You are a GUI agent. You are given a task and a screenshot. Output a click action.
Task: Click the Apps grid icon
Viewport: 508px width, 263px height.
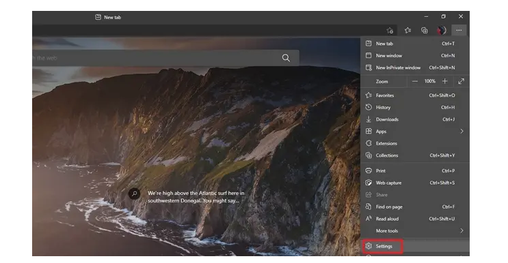coord(369,131)
